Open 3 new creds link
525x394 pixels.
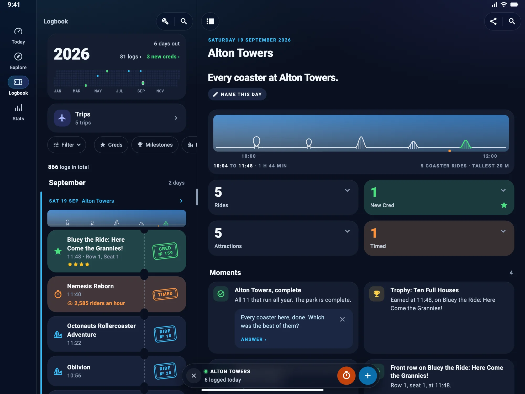coord(163,56)
